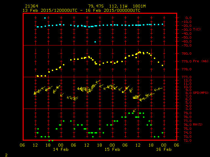Click the outlier cyan temperature point near -60.0
The height and width of the screenshot is (157, 210).
pyautogui.click(x=95, y=42)
